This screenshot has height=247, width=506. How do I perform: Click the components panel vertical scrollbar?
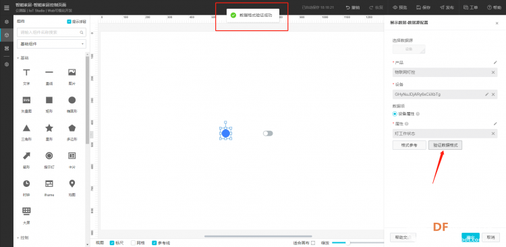coord(87,100)
